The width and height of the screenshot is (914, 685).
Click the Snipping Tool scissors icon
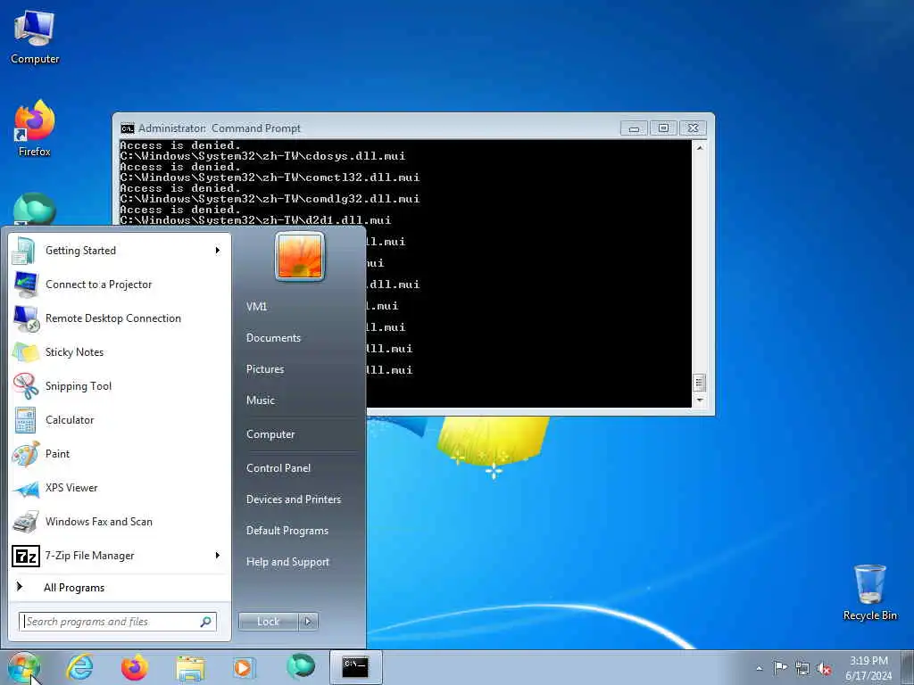[x=25, y=386]
